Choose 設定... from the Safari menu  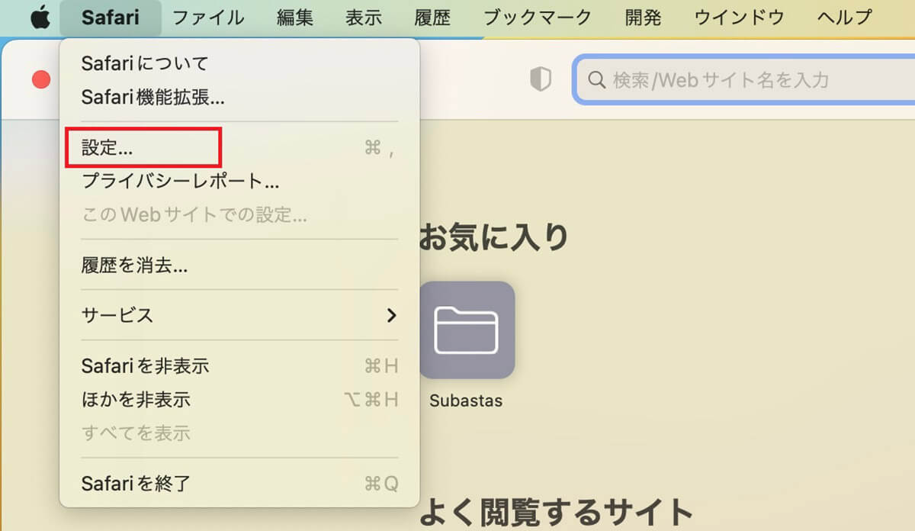239,149
